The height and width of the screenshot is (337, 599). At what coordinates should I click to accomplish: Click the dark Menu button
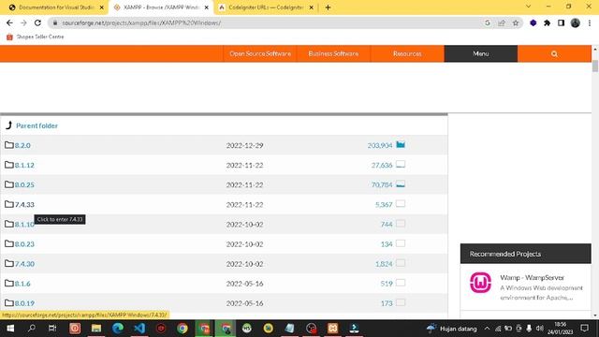[480, 54]
